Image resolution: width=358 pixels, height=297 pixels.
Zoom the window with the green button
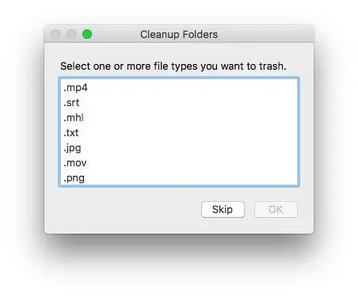point(87,34)
